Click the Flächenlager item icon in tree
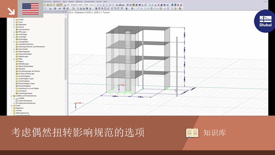 pos(17,39)
